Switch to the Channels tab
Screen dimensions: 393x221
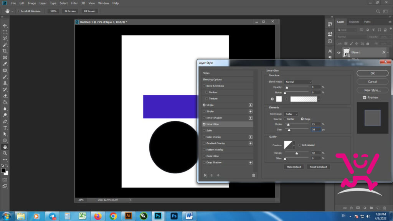tap(354, 22)
